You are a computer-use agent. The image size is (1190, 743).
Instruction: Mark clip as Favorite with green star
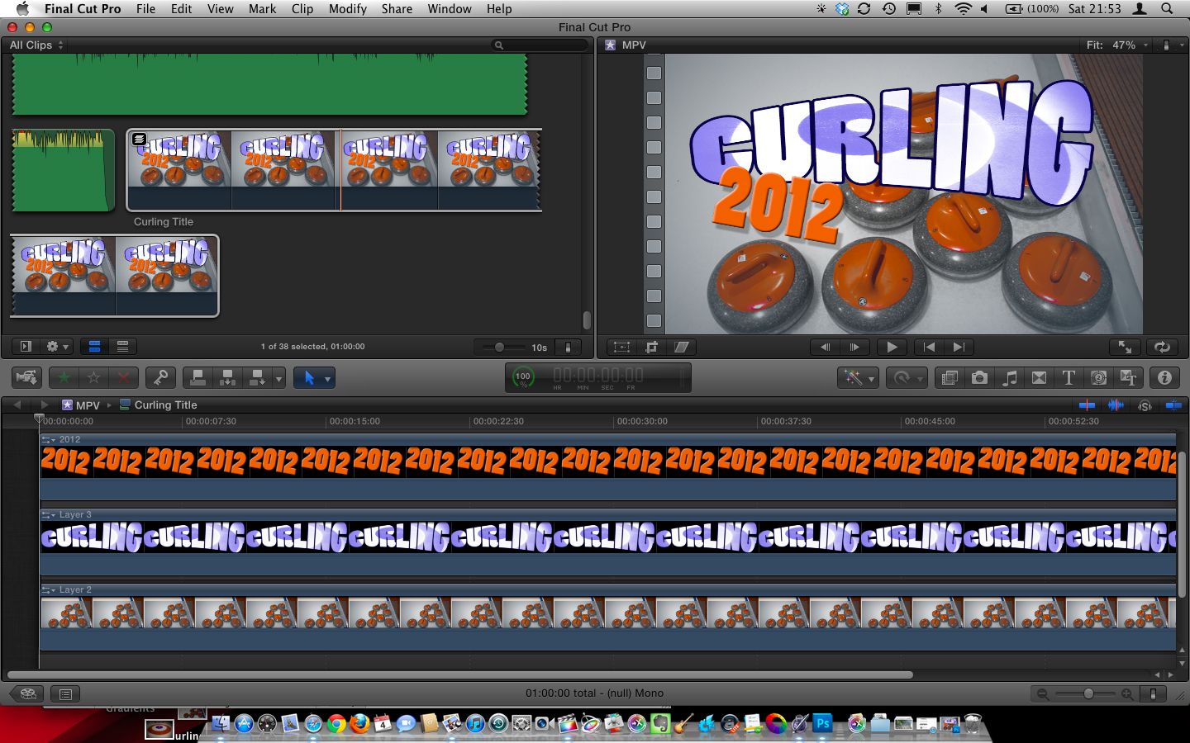click(x=64, y=378)
